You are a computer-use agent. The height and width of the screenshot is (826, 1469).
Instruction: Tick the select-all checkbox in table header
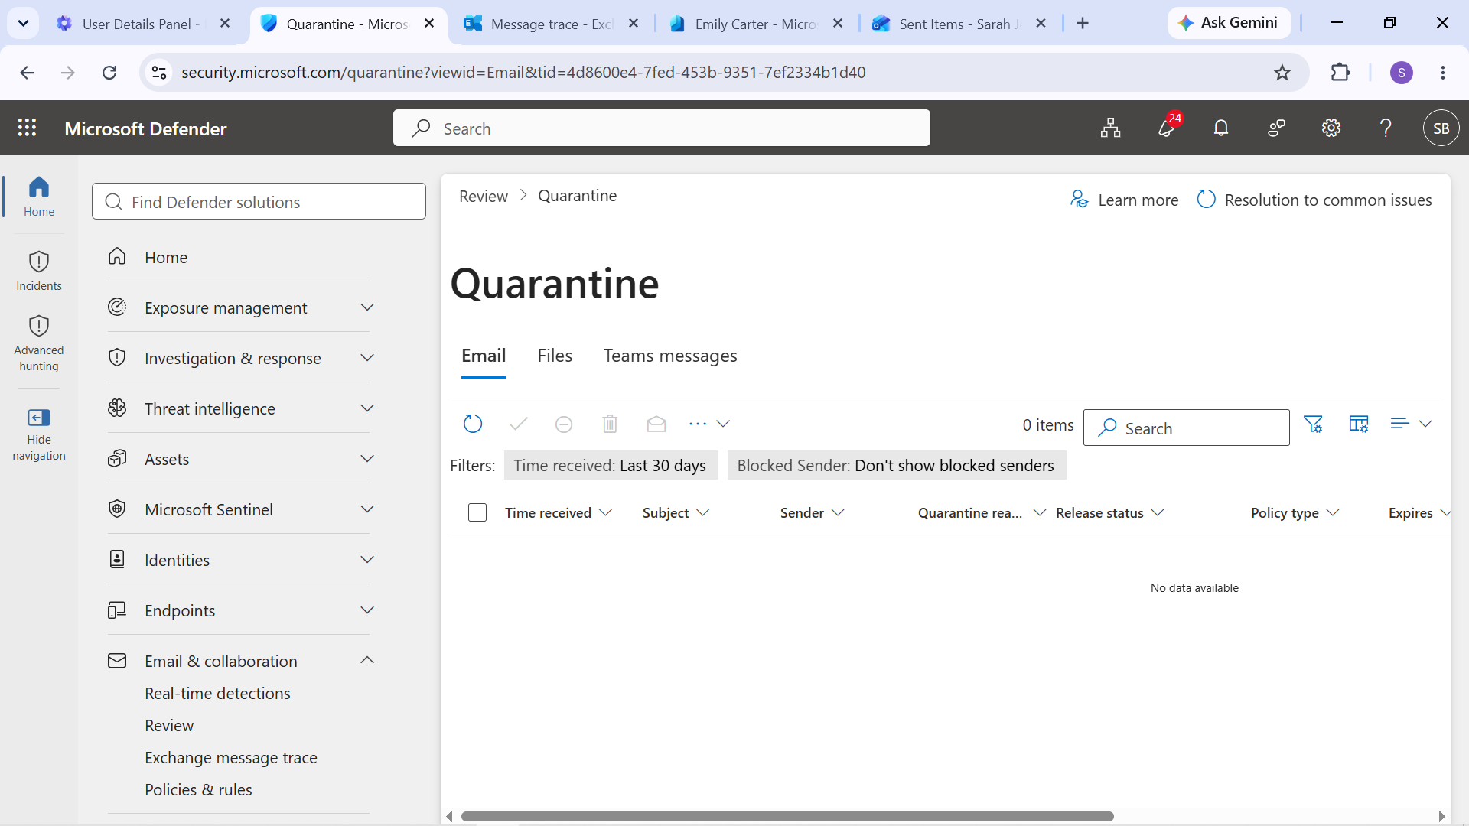click(x=477, y=512)
